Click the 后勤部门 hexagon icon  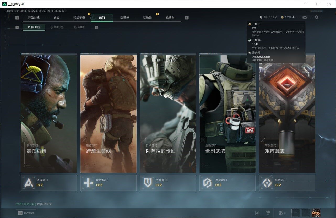[207, 183]
